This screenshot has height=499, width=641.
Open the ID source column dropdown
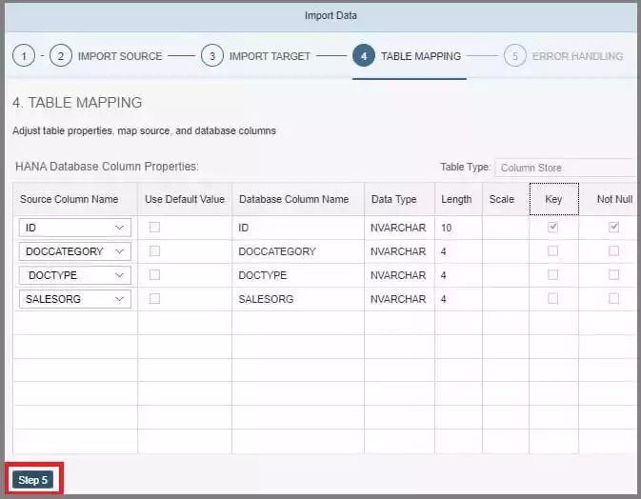pyautogui.click(x=75, y=228)
